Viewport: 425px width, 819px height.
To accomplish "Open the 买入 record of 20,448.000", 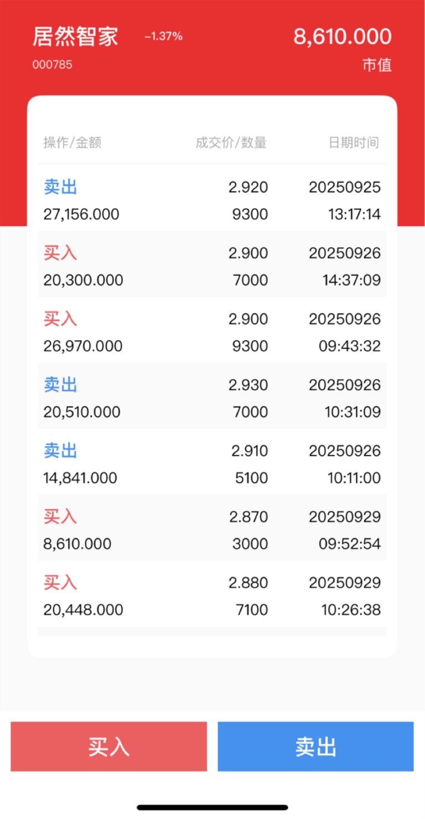I will click(212, 595).
